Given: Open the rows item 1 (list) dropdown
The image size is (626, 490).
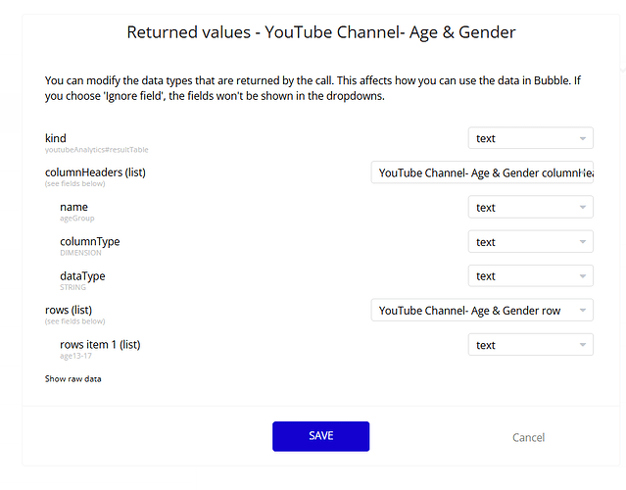Looking at the screenshot, I should [531, 345].
